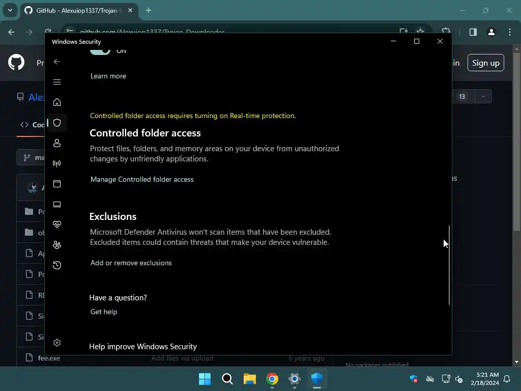Click Add or remove exclusions
Viewport: 521px width, 391px height.
(131, 263)
